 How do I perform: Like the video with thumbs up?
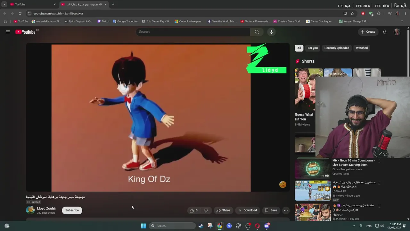(193, 210)
